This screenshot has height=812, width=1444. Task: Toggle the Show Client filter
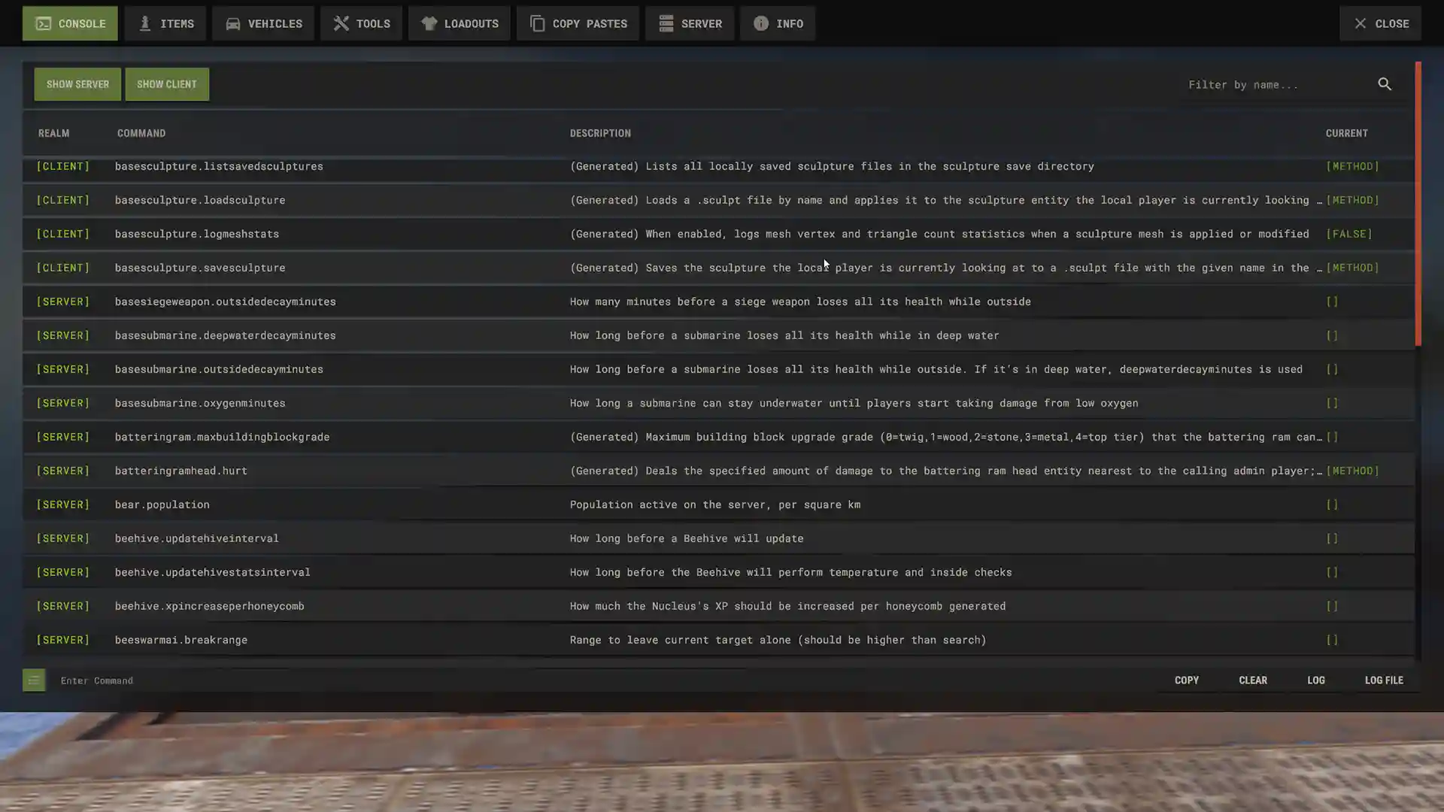[x=167, y=84]
